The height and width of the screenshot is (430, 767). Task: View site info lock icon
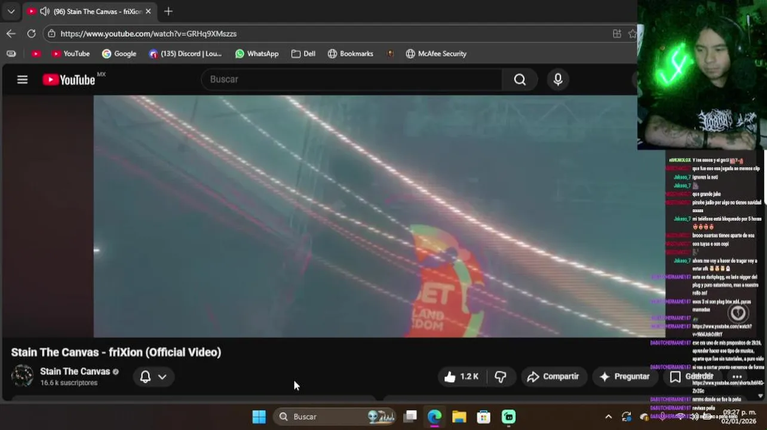pos(51,33)
